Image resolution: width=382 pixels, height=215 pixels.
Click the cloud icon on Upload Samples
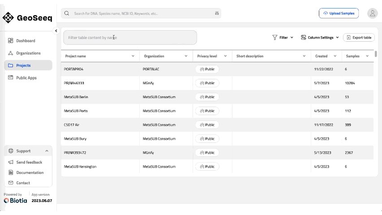tap(325, 13)
